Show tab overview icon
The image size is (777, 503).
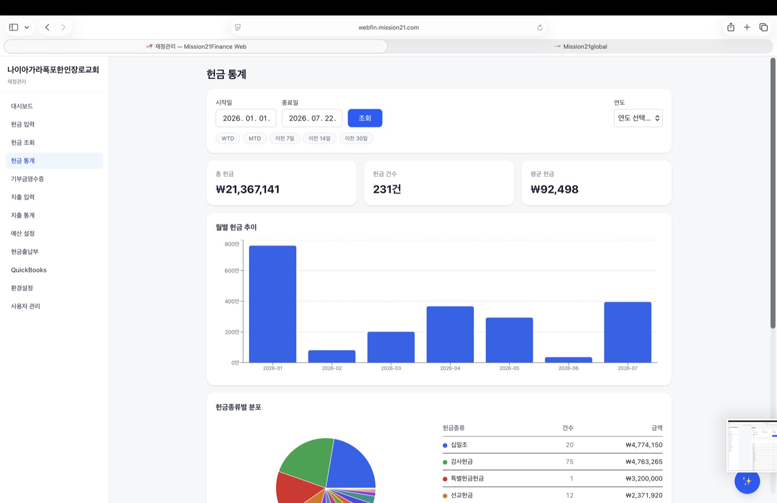763,27
